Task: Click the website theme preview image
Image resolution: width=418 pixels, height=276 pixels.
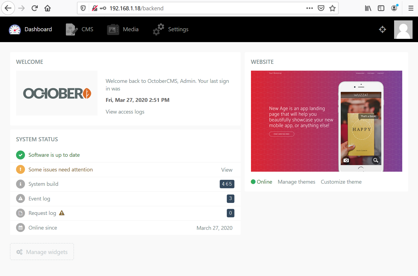Action: point(326,121)
